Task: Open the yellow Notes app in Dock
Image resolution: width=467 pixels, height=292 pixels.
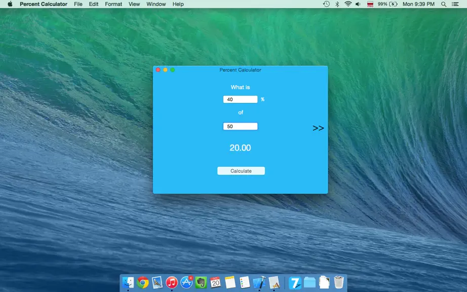Action: click(x=230, y=282)
